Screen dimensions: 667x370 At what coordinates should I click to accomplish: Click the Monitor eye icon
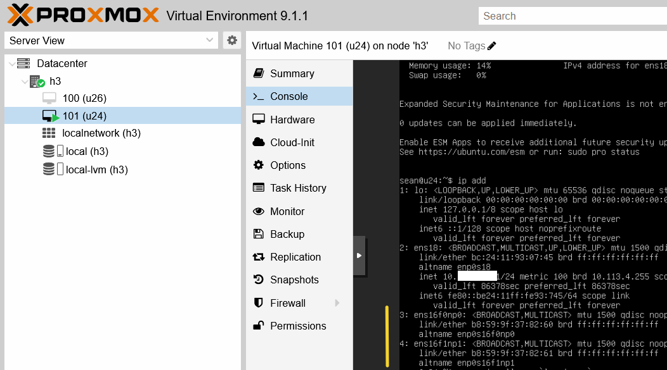pos(259,211)
